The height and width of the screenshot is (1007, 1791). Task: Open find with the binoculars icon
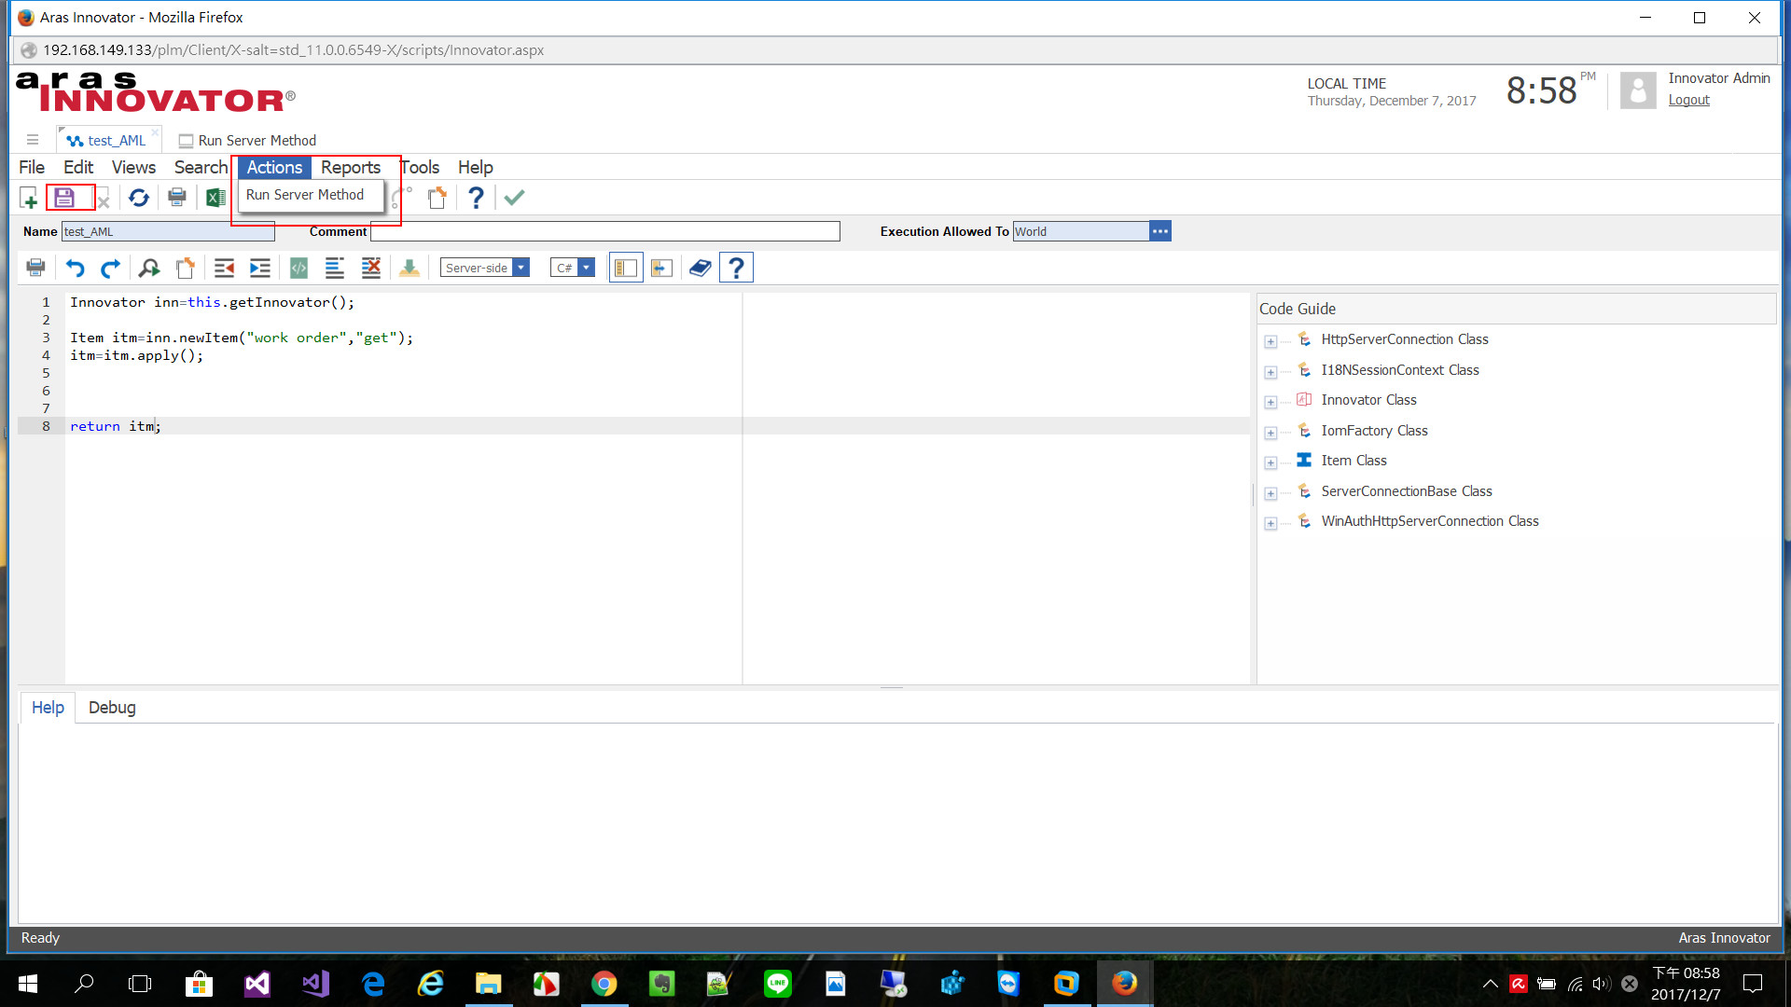coord(148,269)
